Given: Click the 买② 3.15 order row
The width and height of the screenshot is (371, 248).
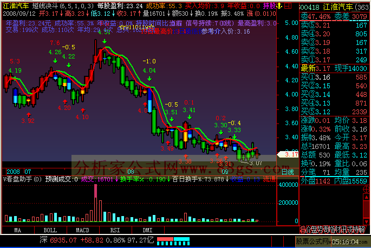Looking at the screenshot, I should point(334,86).
